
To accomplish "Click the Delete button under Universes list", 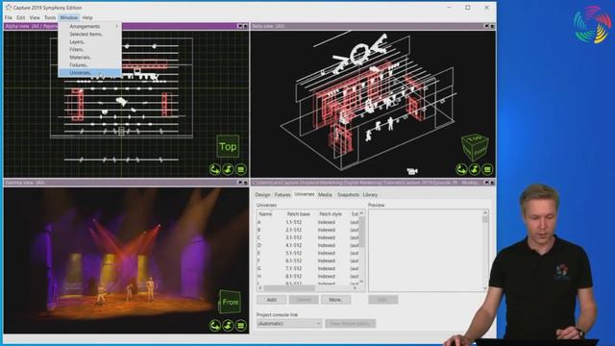I will coord(304,300).
